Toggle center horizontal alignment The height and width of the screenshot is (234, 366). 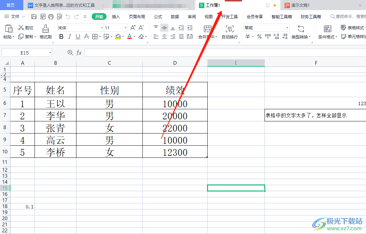tap(164, 36)
